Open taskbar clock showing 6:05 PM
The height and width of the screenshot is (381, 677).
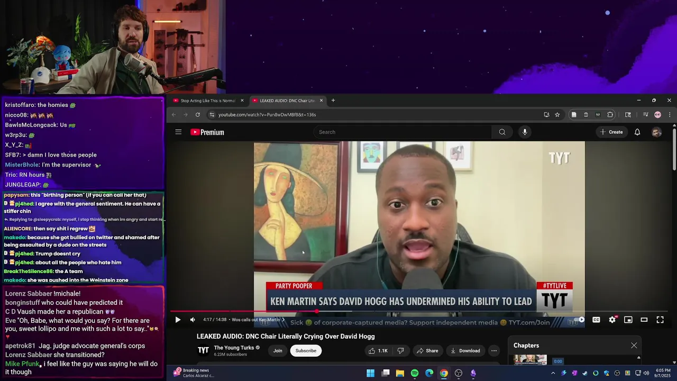662,373
